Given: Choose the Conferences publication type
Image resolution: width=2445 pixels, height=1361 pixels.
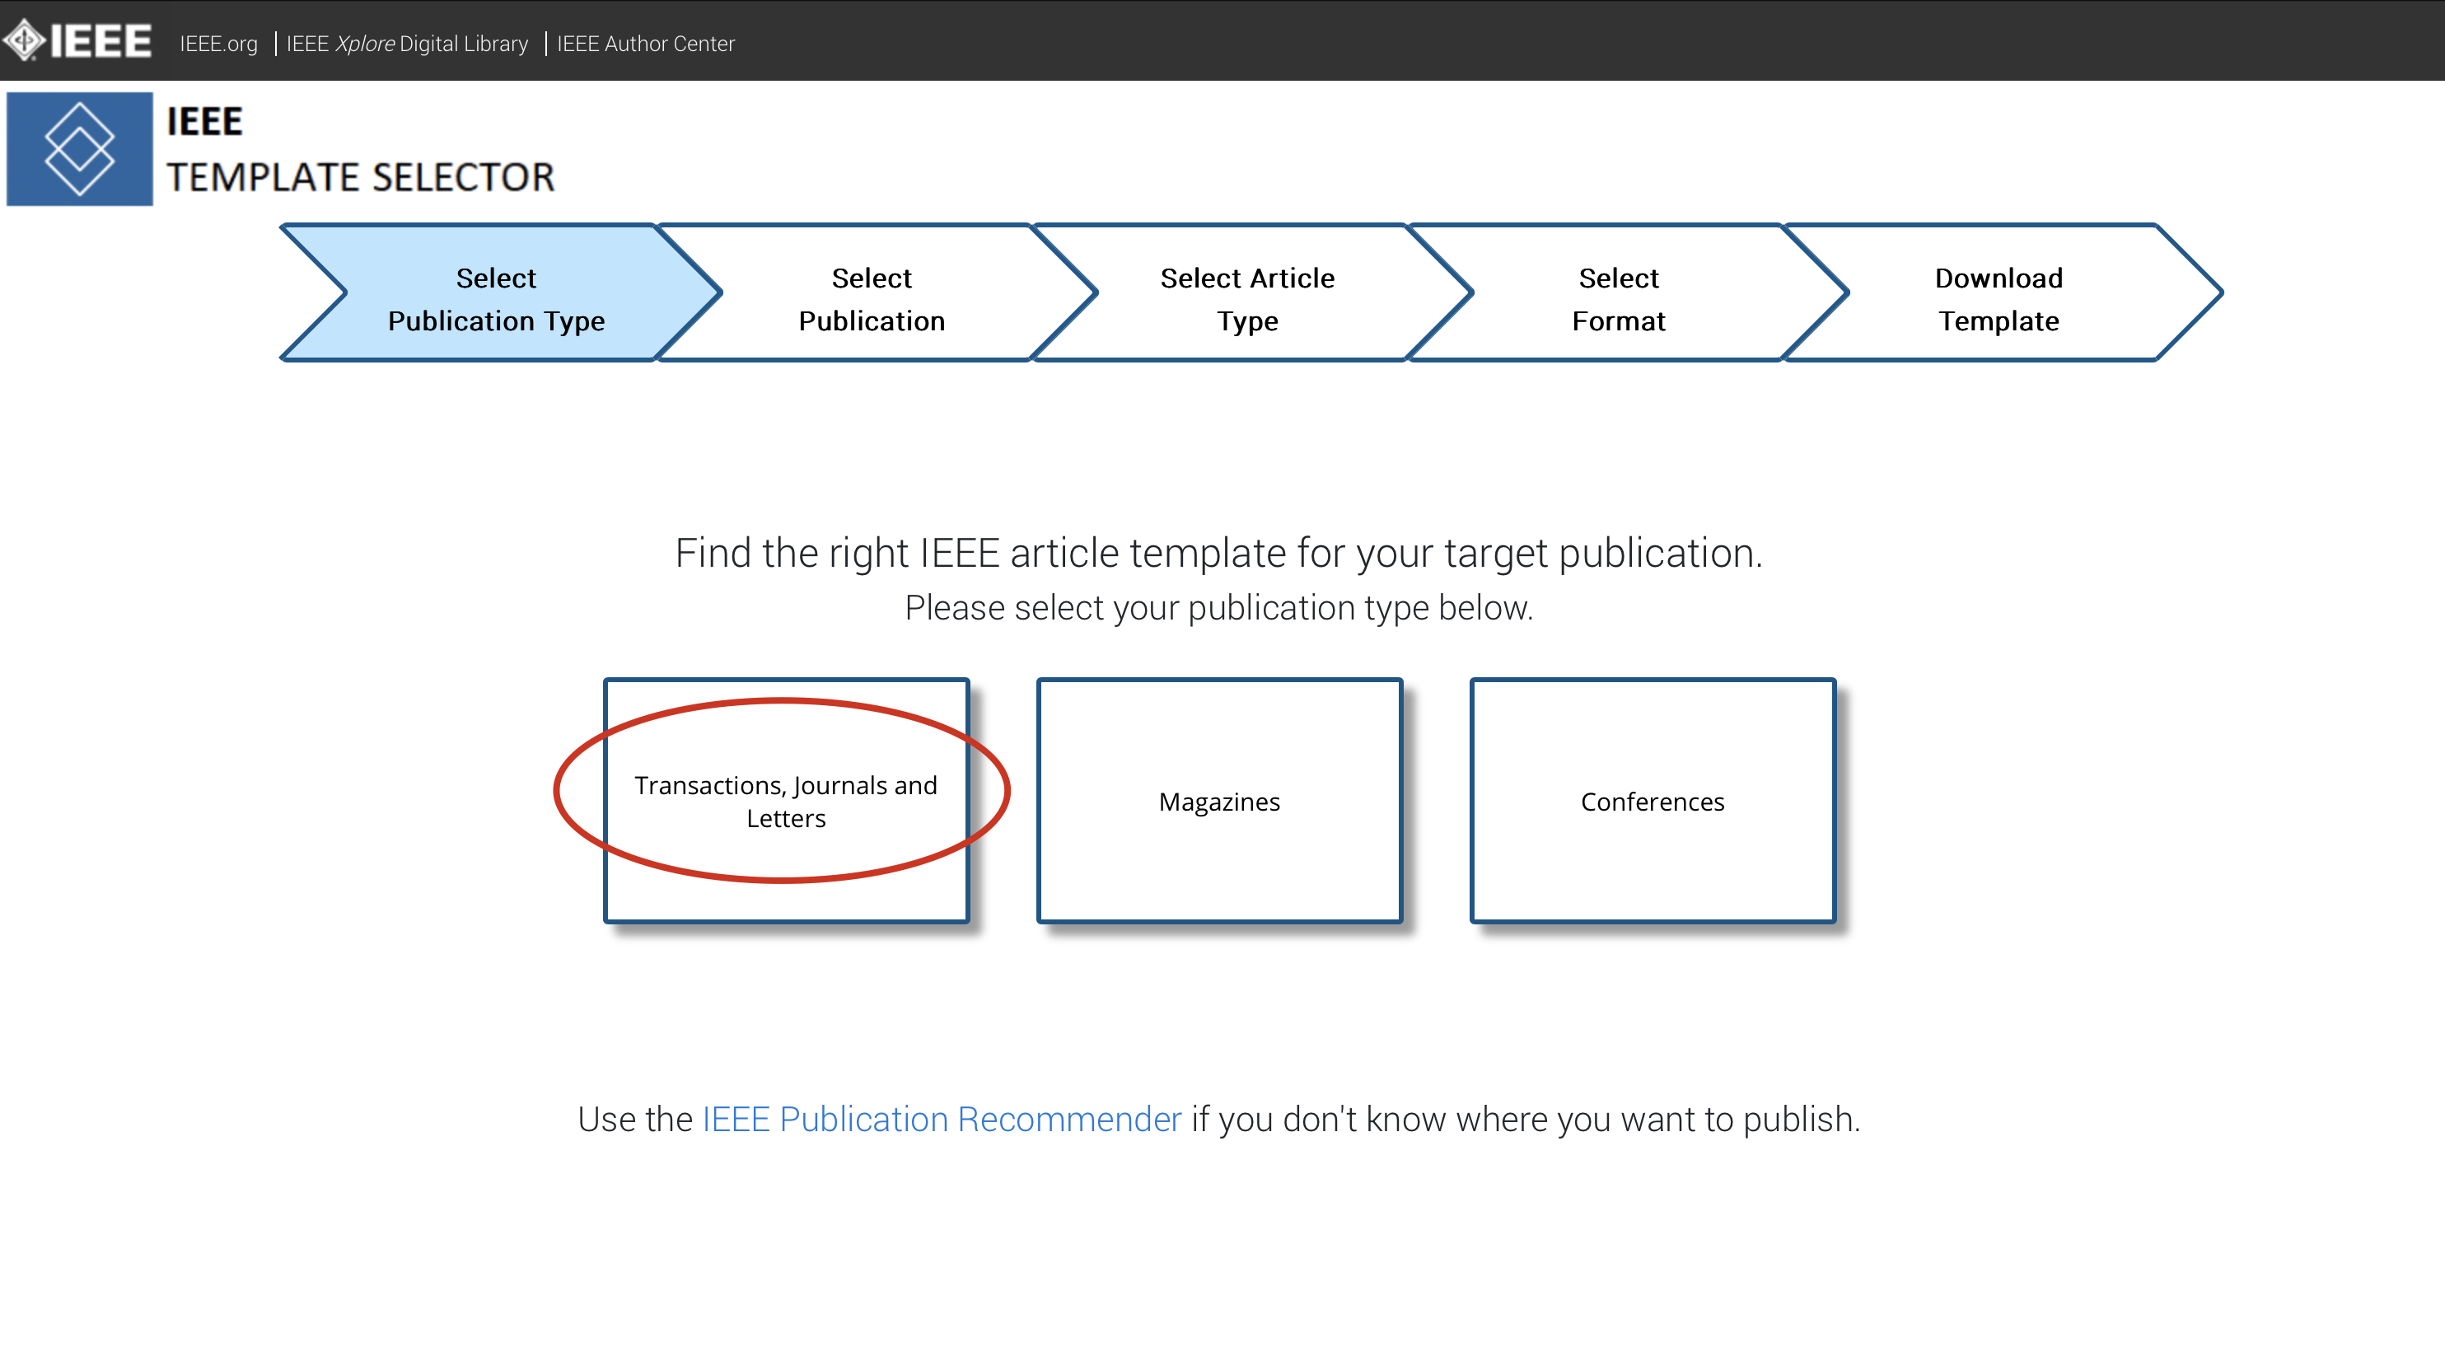Looking at the screenshot, I should (x=1653, y=800).
